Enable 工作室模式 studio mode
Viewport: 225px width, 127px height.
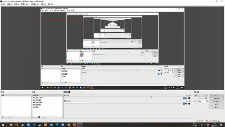[216, 101]
